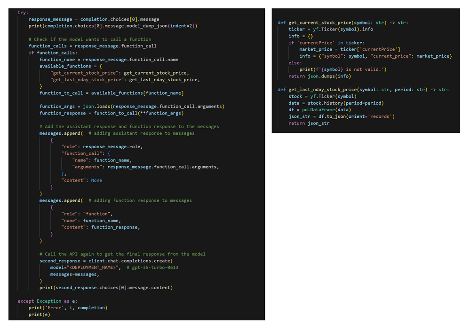
Task: Click the '"content": None' dictionary entry
Action: (81, 180)
